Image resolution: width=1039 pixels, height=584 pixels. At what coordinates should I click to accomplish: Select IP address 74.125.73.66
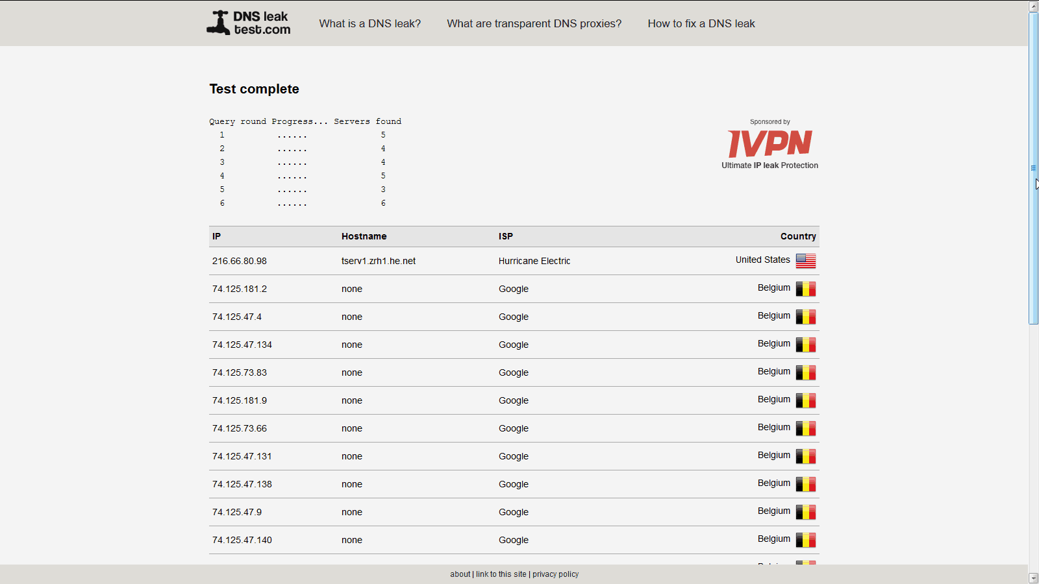[240, 428]
